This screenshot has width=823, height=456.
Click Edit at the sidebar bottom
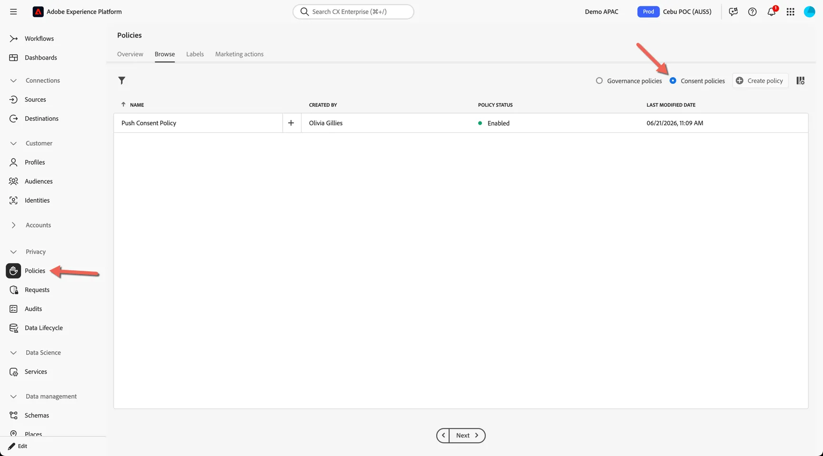[18, 446]
